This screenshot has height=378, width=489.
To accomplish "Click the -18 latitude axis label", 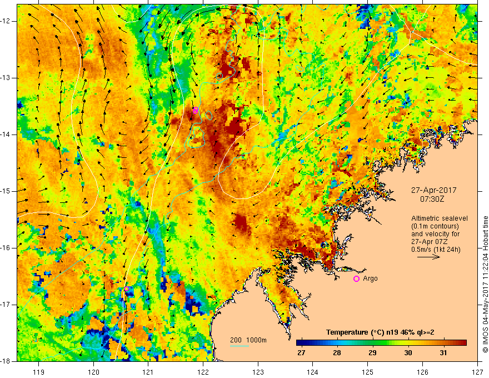I will (6, 361).
